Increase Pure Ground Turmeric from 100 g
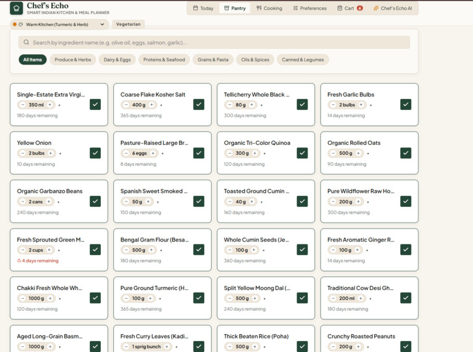This screenshot has height=352, width=473. pyautogui.click(x=150, y=299)
